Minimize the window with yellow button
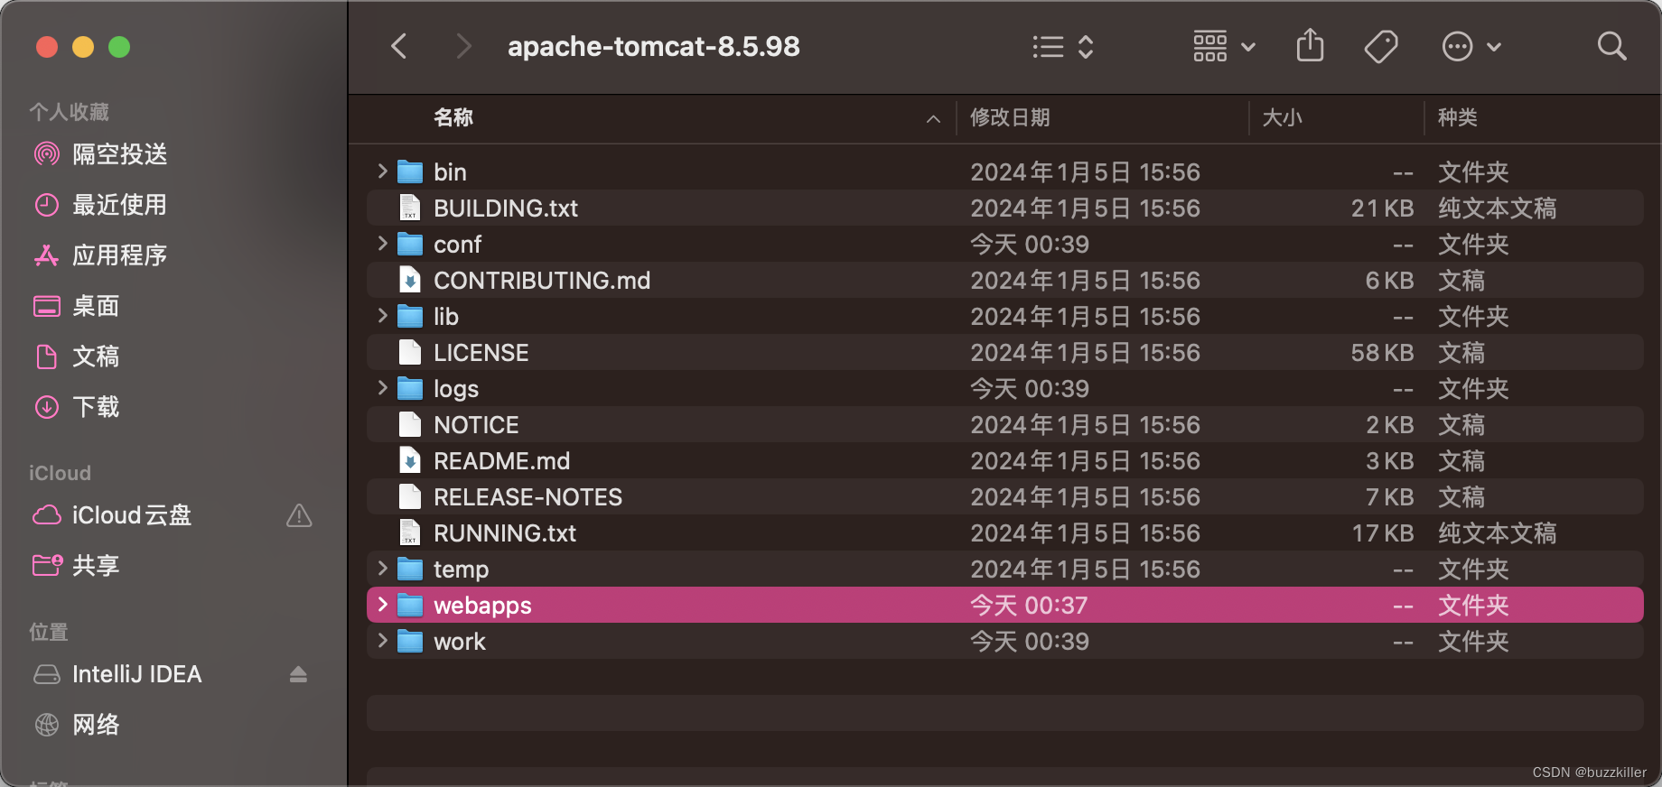Image resolution: width=1662 pixels, height=787 pixels. 83,47
